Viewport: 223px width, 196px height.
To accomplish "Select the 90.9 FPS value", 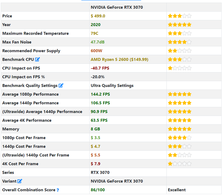I will [x=99, y=111].
